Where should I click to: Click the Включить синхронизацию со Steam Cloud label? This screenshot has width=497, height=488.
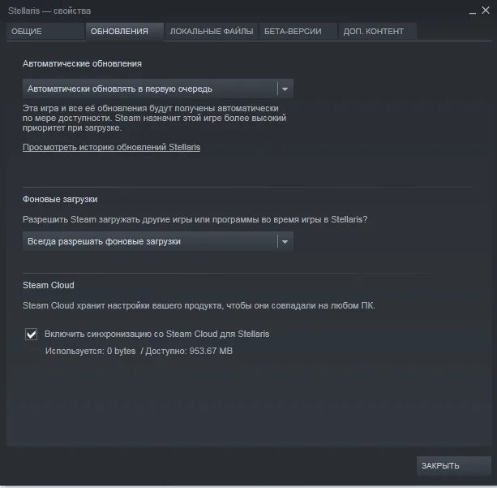click(x=157, y=334)
